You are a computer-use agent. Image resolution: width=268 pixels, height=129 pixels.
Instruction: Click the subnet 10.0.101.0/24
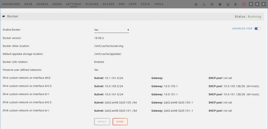[114, 94]
